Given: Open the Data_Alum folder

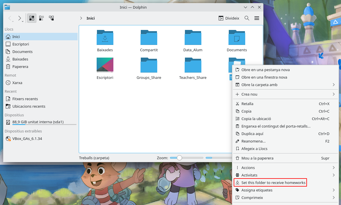Looking at the screenshot, I should (193, 38).
